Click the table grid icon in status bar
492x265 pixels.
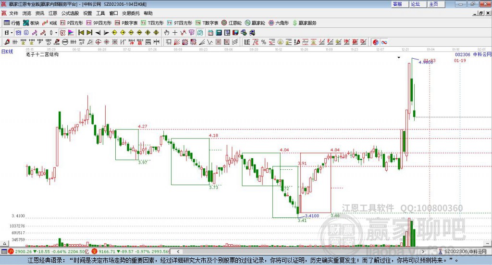point(4,252)
